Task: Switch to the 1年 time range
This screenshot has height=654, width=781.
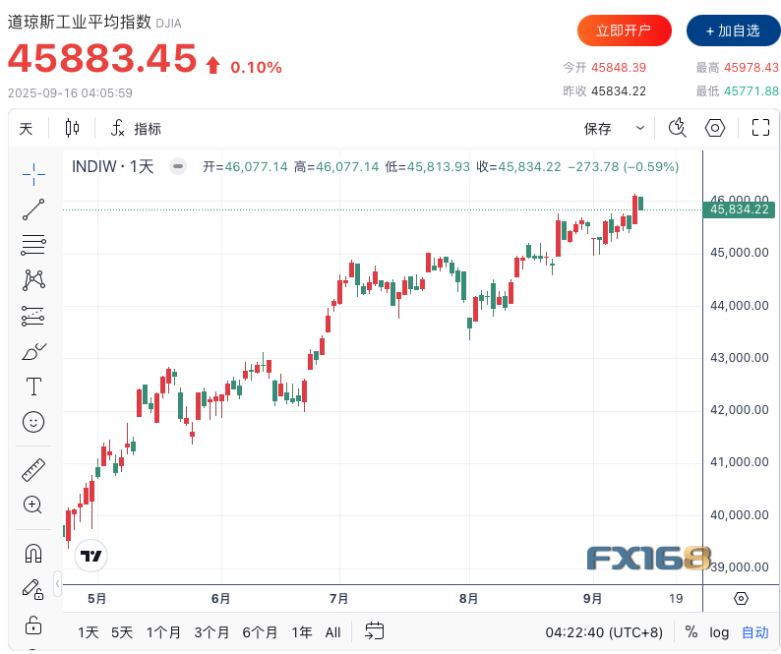Action: pos(302,632)
